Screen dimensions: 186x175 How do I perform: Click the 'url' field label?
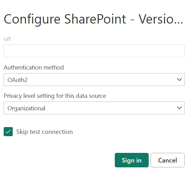tap(7, 39)
